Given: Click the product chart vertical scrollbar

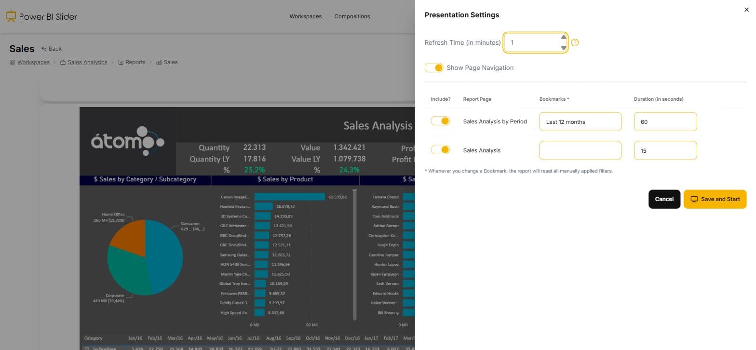Looking at the screenshot, I should click(x=355, y=255).
